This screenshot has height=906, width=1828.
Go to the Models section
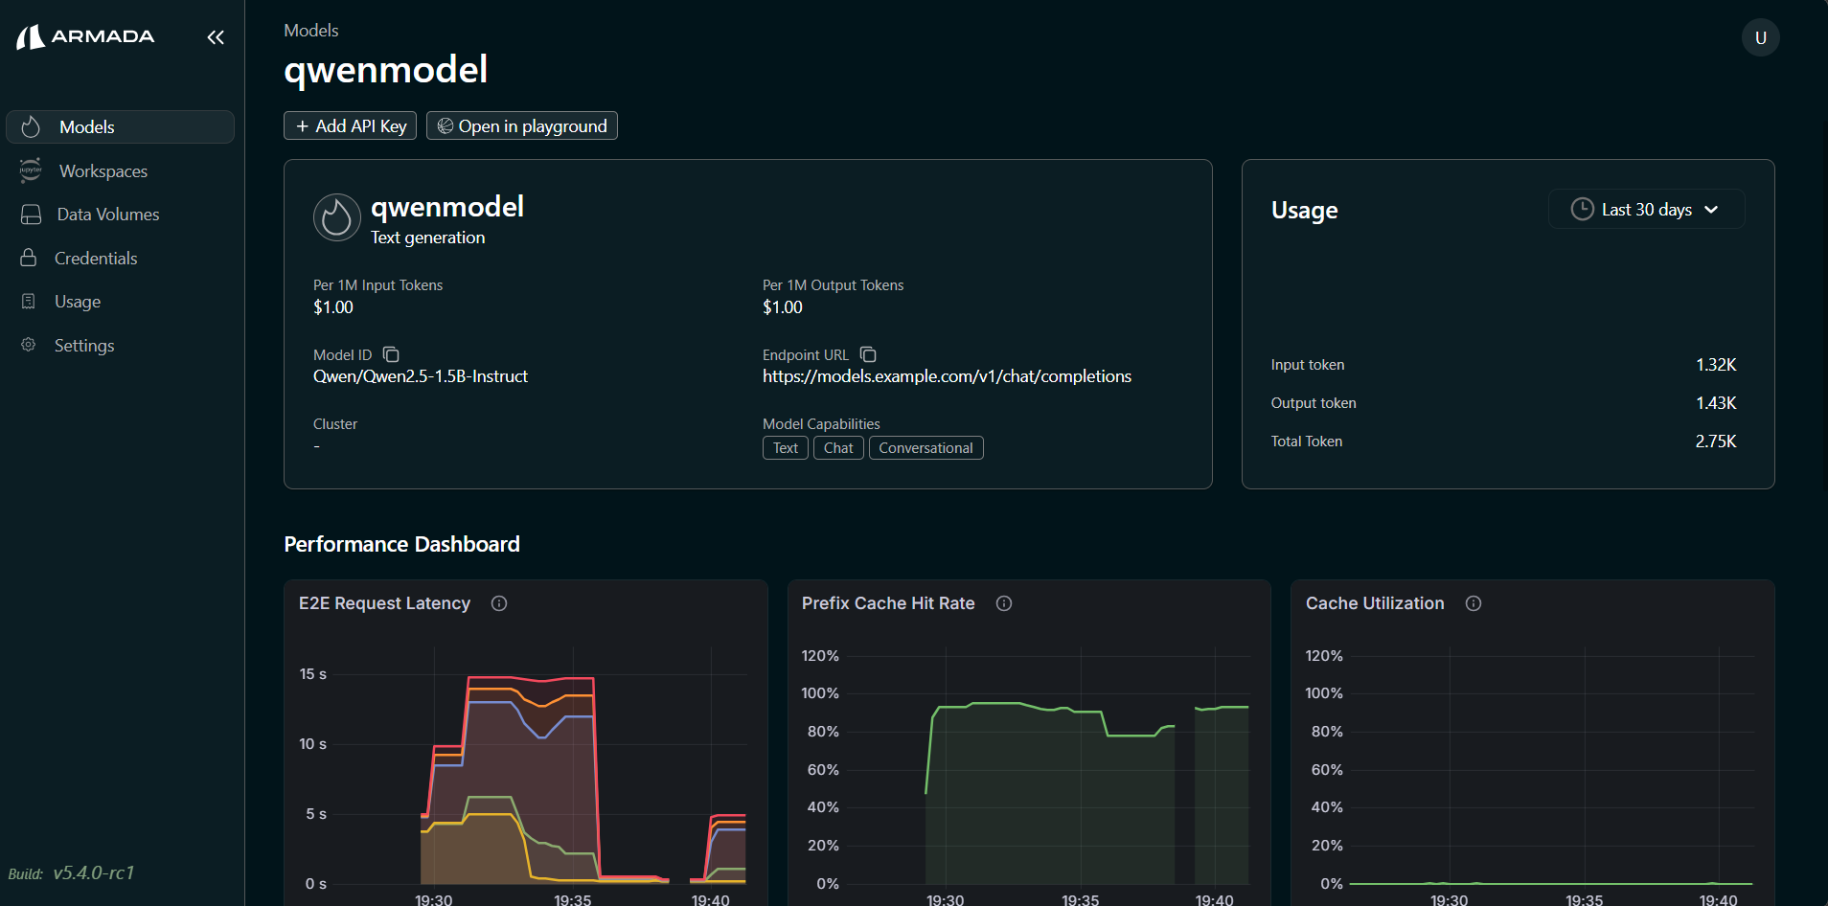pos(120,126)
